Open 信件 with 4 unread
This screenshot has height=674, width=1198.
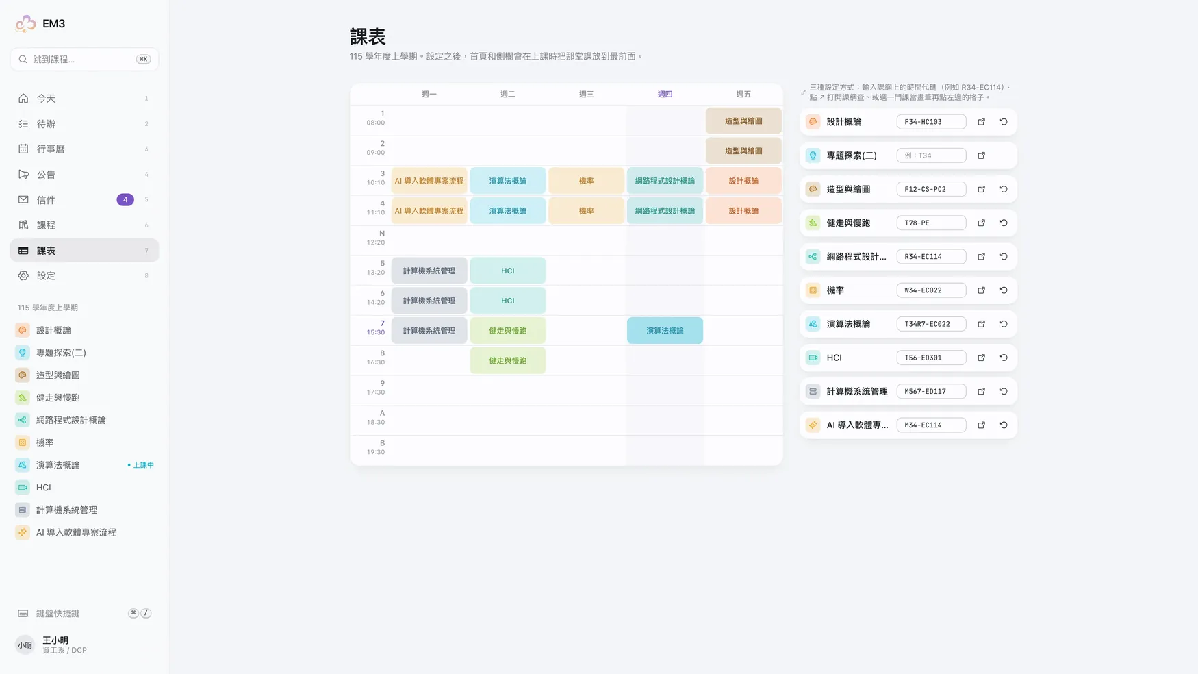(84, 200)
